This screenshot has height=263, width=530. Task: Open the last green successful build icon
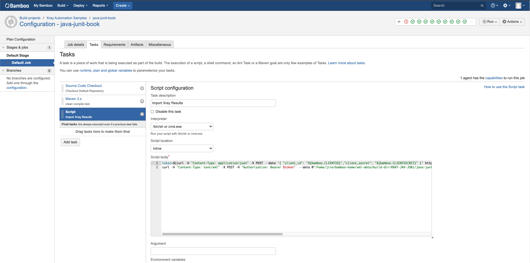[x=465, y=22]
